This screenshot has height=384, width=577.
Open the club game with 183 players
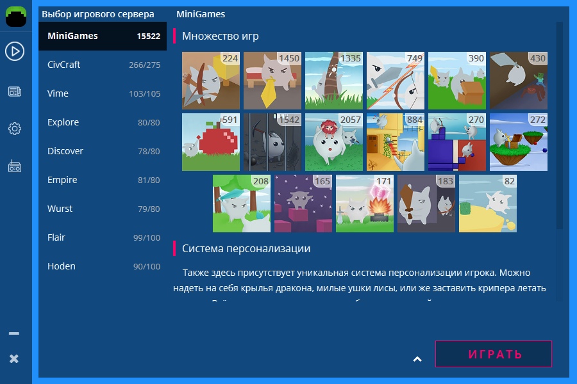coord(426,204)
